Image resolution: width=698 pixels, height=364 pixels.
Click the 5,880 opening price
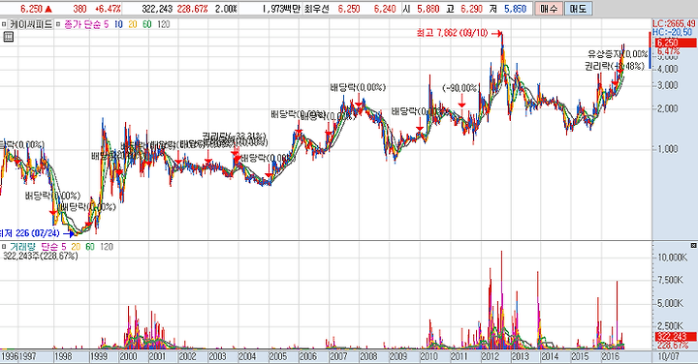[428, 9]
